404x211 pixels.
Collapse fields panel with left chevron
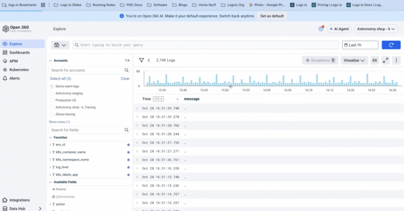point(149,60)
